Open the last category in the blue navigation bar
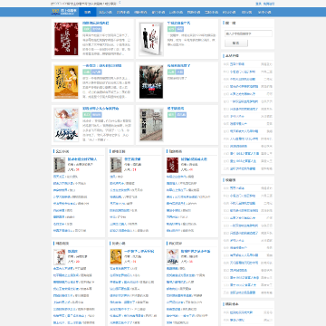 pyautogui.click(x=264, y=13)
